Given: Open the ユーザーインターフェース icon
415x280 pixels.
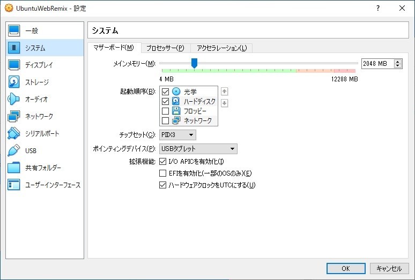Looking at the screenshot, I should point(14,185).
